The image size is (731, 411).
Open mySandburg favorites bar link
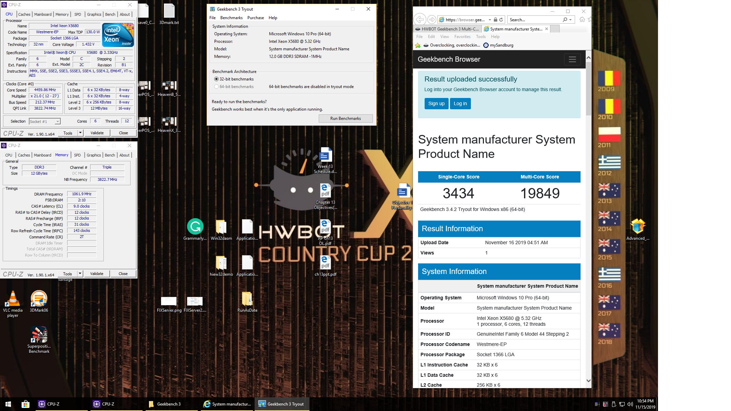click(498, 45)
